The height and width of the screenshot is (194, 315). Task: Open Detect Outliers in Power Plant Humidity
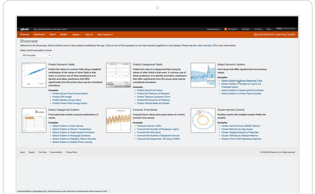coord(241,94)
